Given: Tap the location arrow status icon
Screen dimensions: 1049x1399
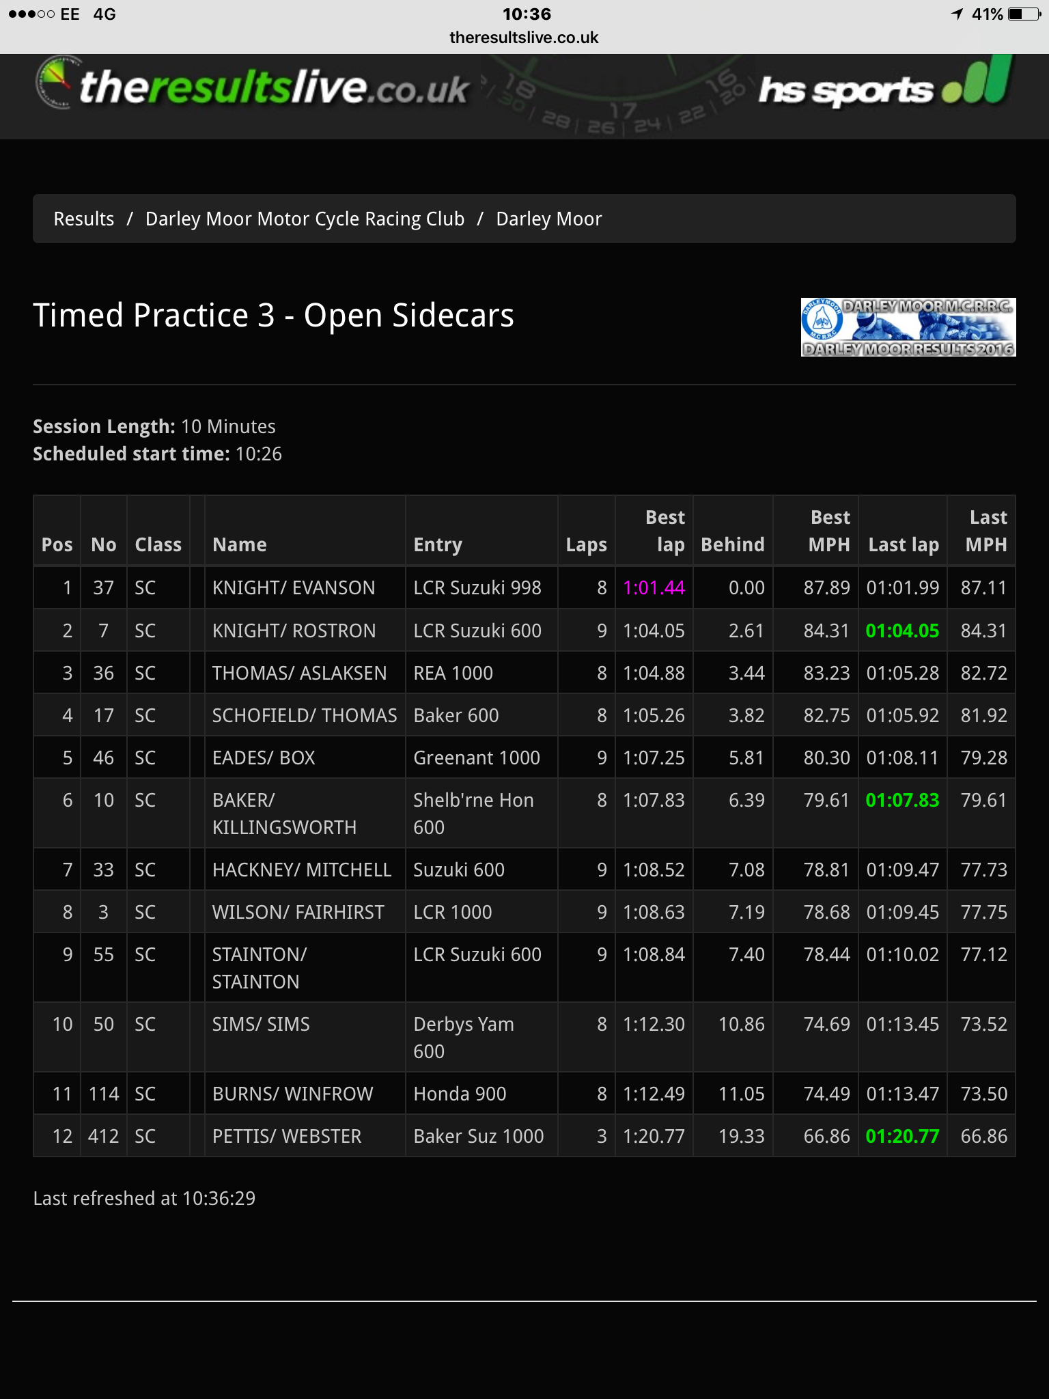Looking at the screenshot, I should [957, 14].
